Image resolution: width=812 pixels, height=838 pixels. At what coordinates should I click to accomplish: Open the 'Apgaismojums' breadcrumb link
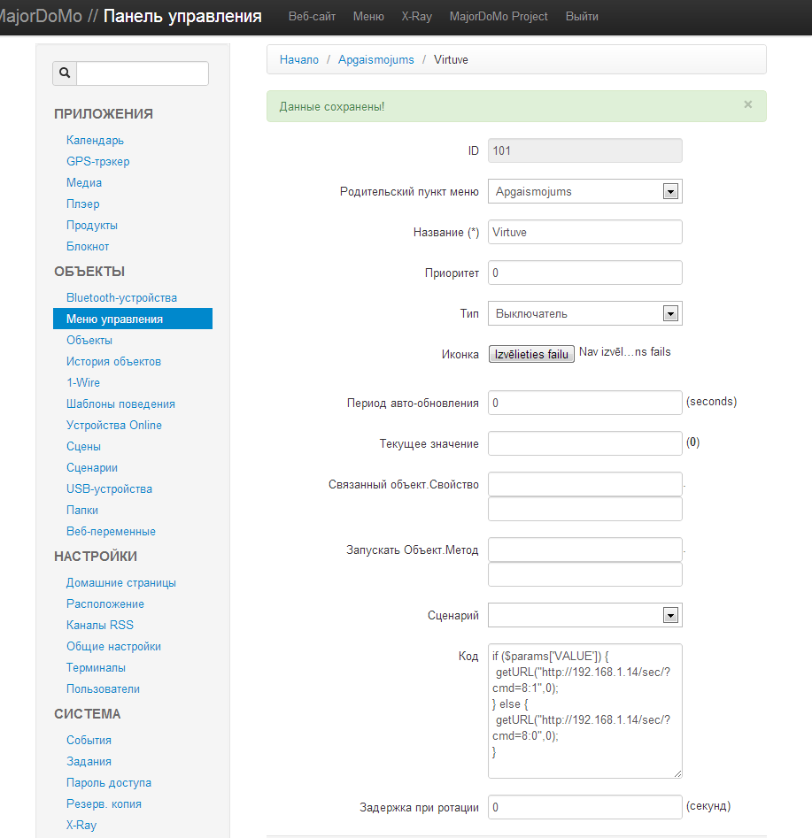click(x=376, y=59)
